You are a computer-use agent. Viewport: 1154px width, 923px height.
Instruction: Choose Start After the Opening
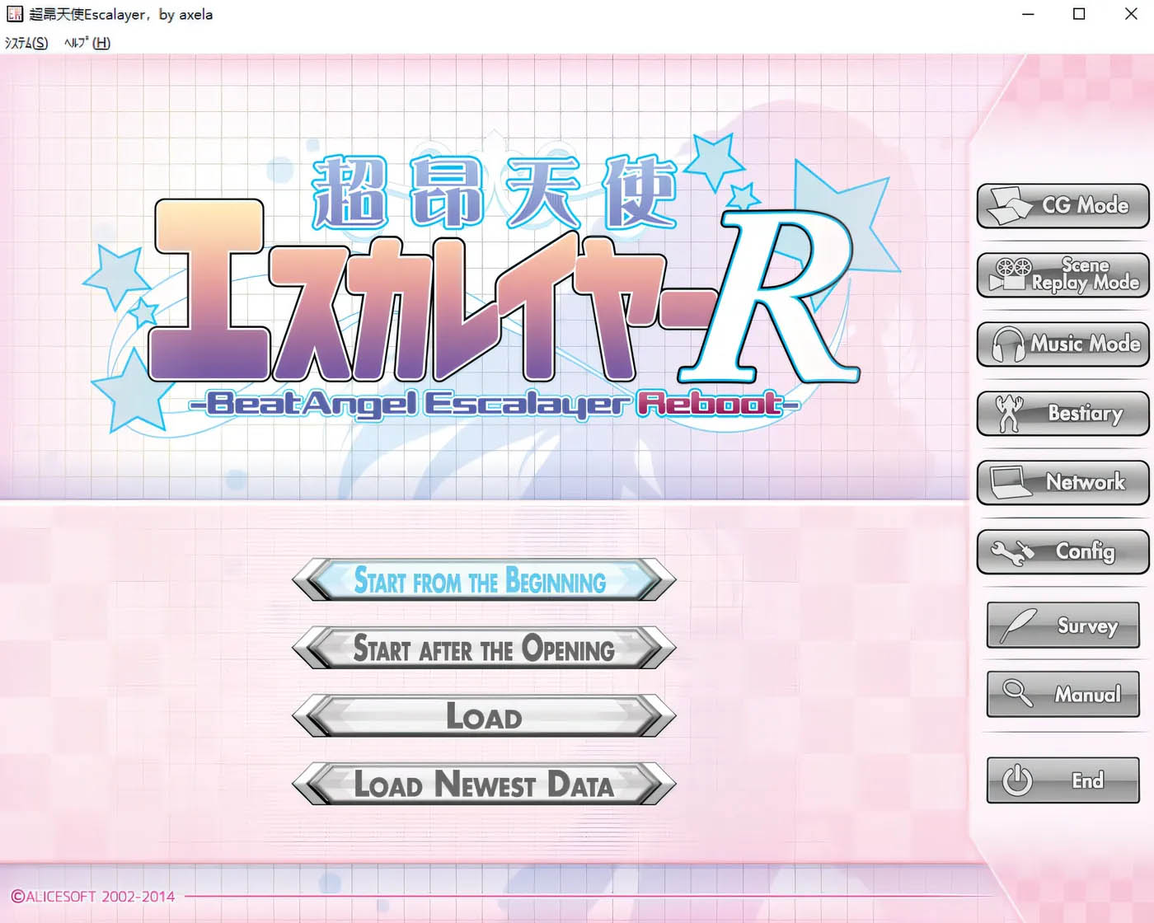(x=484, y=649)
